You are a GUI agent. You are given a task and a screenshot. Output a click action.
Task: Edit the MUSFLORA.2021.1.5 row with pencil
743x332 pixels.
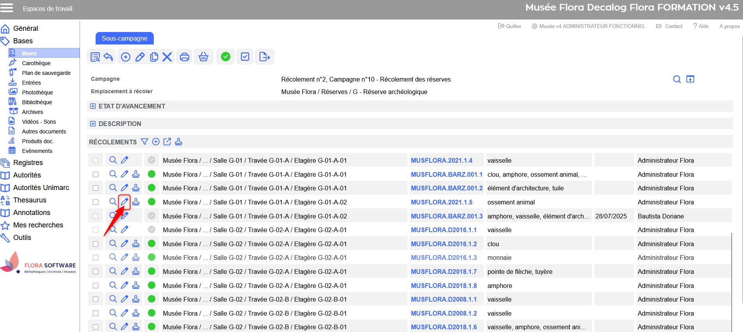(124, 202)
